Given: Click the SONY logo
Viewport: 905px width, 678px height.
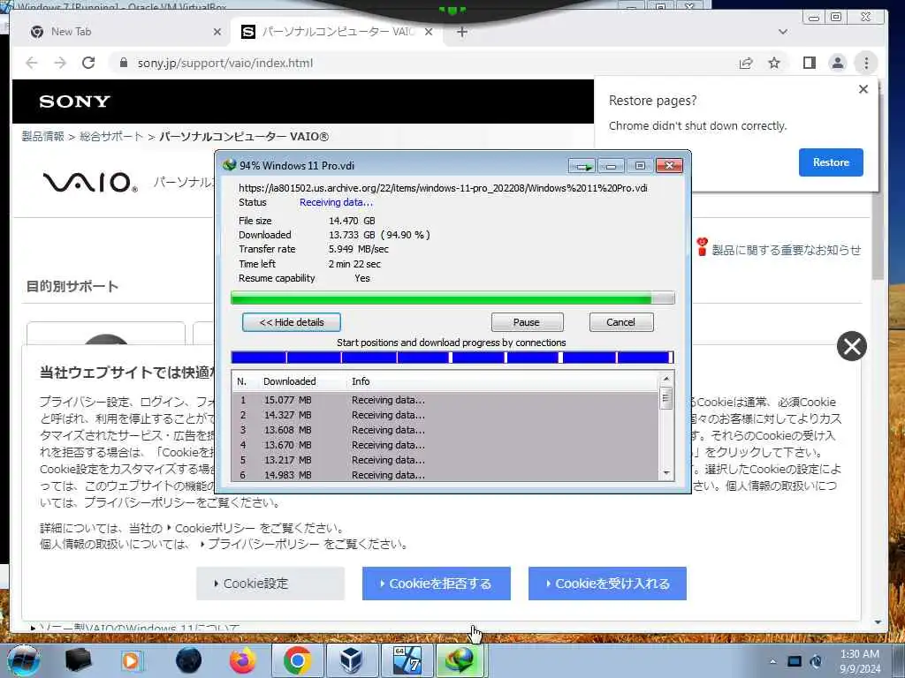Looking at the screenshot, I should (74, 102).
